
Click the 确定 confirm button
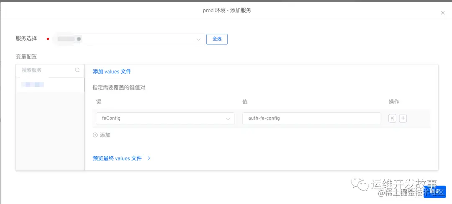click(435, 191)
